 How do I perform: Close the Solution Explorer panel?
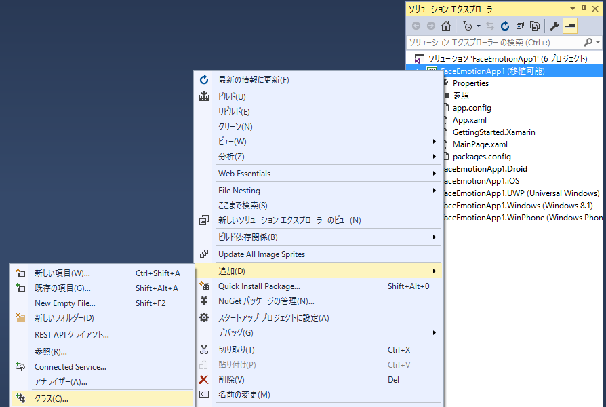(596, 9)
